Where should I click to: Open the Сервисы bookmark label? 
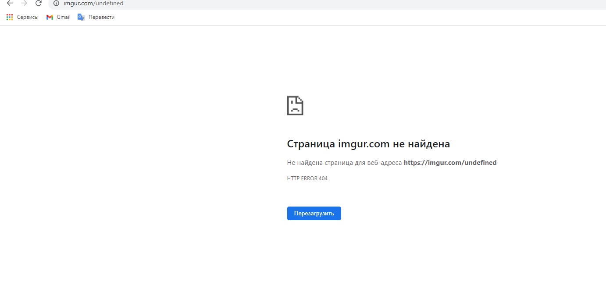pyautogui.click(x=28, y=17)
